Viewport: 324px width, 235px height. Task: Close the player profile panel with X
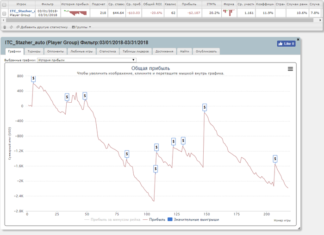click(x=298, y=39)
